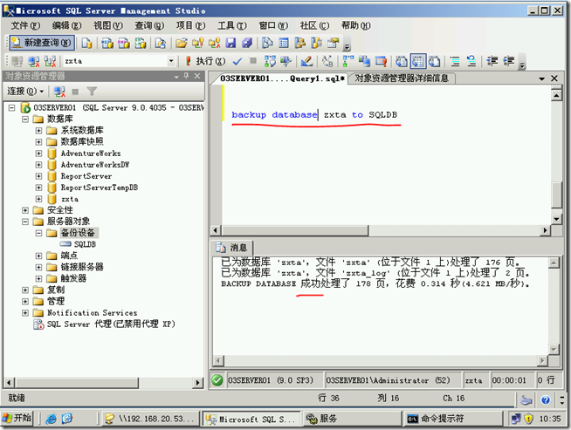
Task: Click the Change Connection icon
Action: (51, 61)
